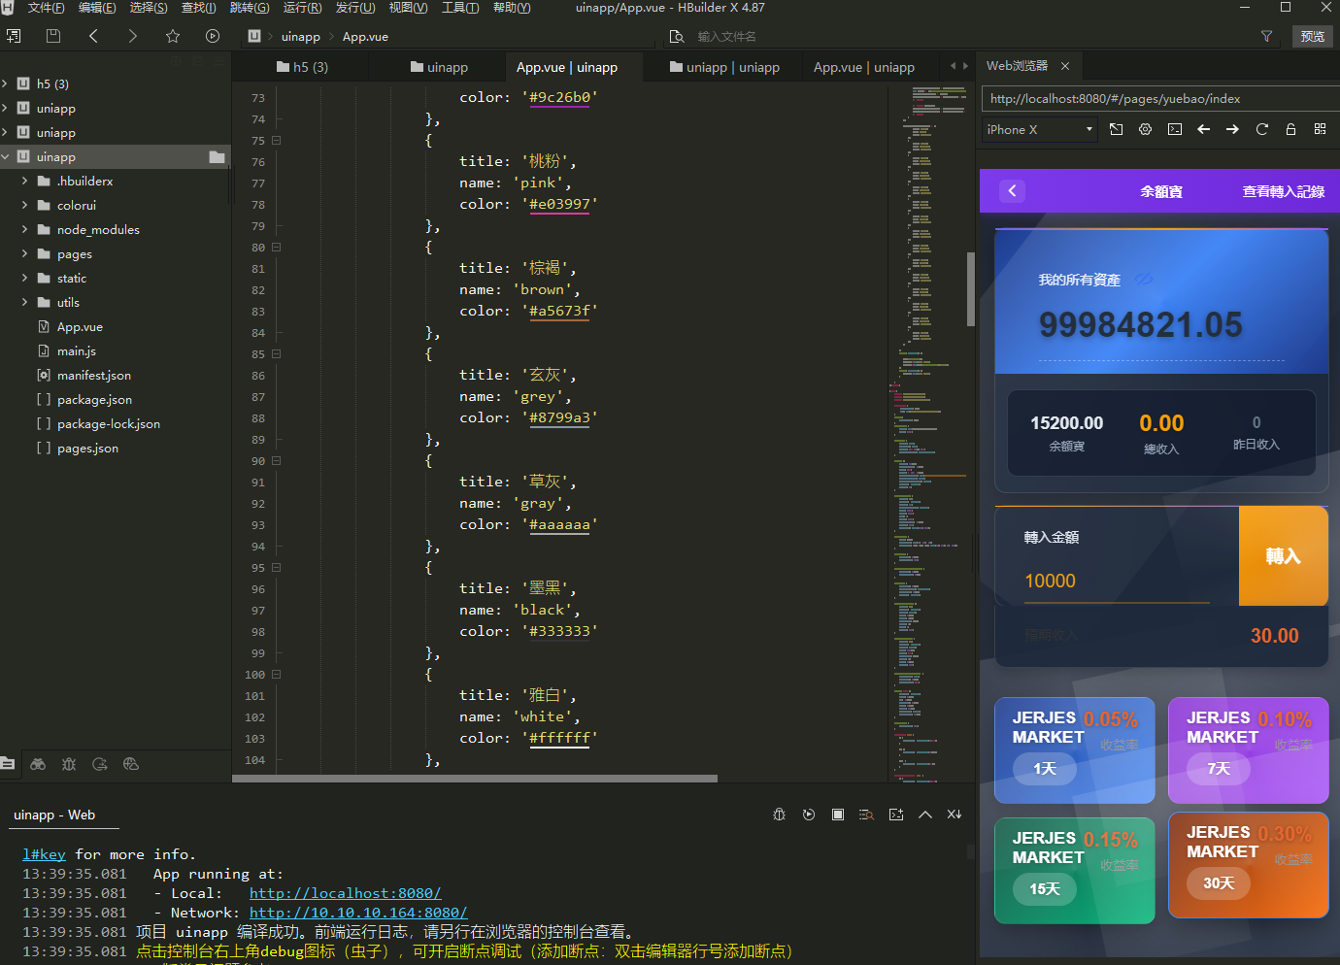Navigate forward in editor history
The image size is (1340, 965).
133,36
